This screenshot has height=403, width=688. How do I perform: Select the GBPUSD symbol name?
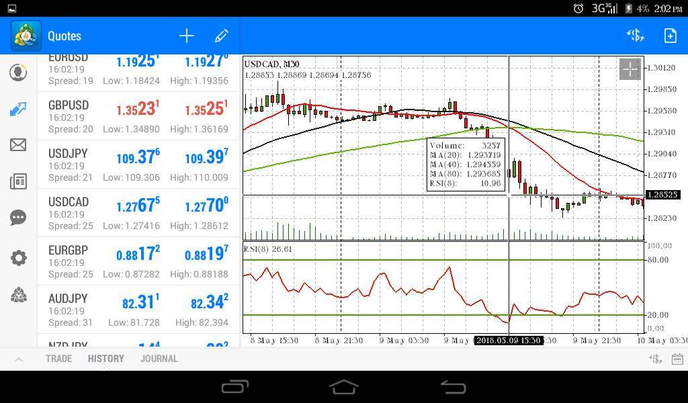click(69, 105)
